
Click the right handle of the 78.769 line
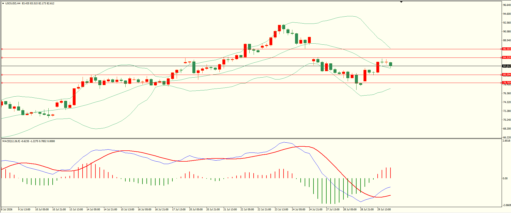point(501,83)
